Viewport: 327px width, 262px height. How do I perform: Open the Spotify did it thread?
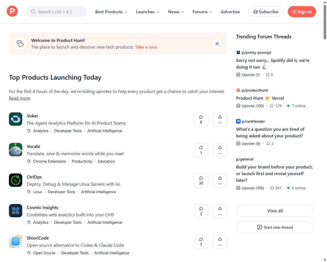[x=273, y=64]
